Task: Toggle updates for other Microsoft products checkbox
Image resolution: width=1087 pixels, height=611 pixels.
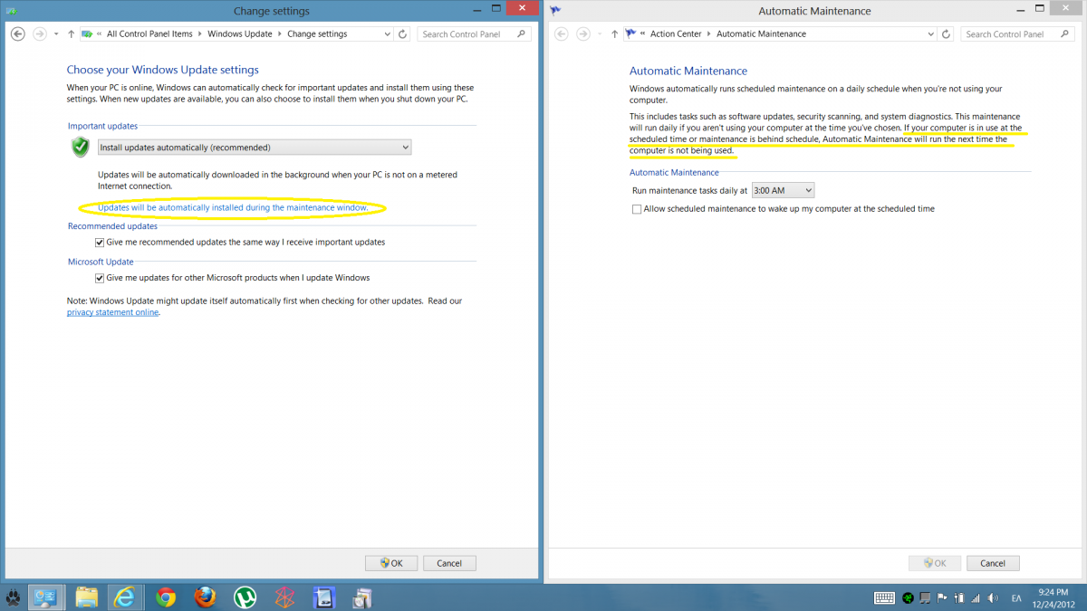Action: pos(100,278)
